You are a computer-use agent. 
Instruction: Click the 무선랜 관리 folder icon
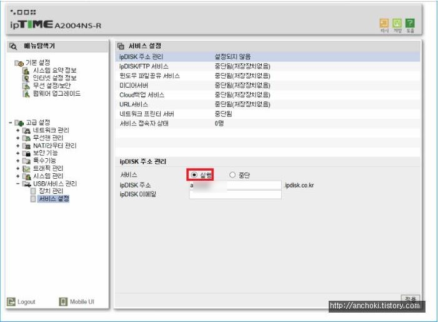(26, 138)
